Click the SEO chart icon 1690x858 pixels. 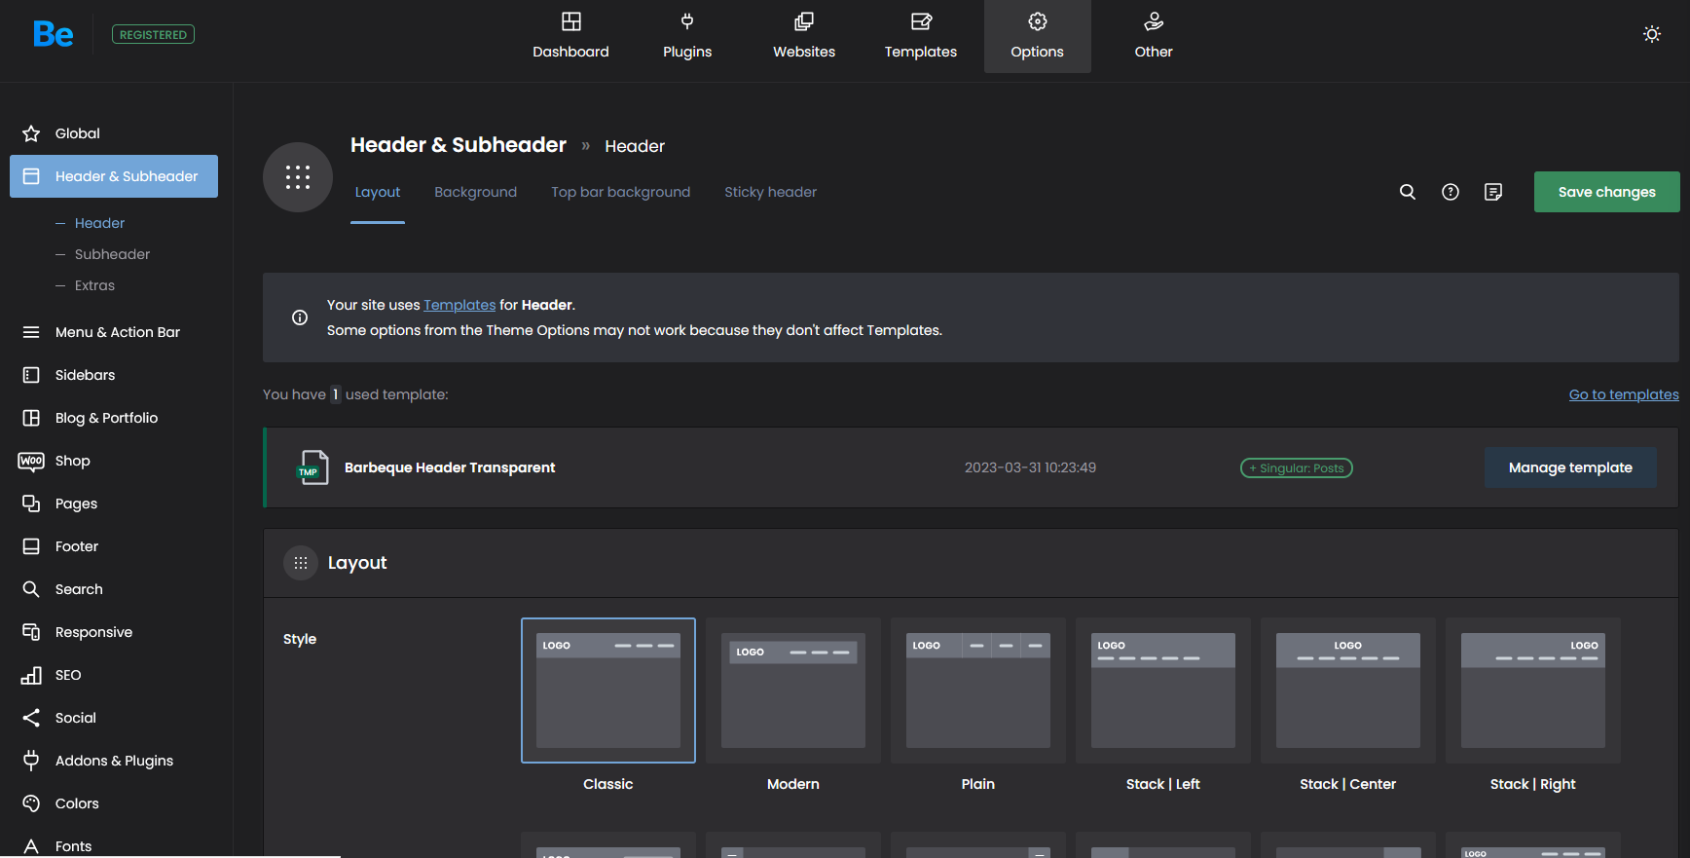[31, 675]
